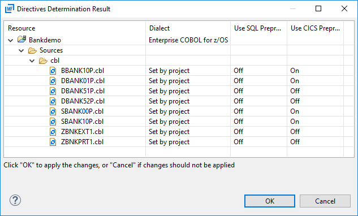
Task: Click the cbl folder icon
Action: coord(43,61)
